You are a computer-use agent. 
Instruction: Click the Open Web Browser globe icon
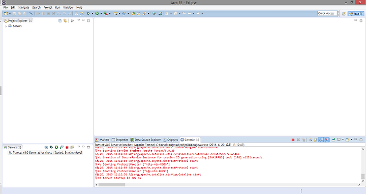point(154,14)
